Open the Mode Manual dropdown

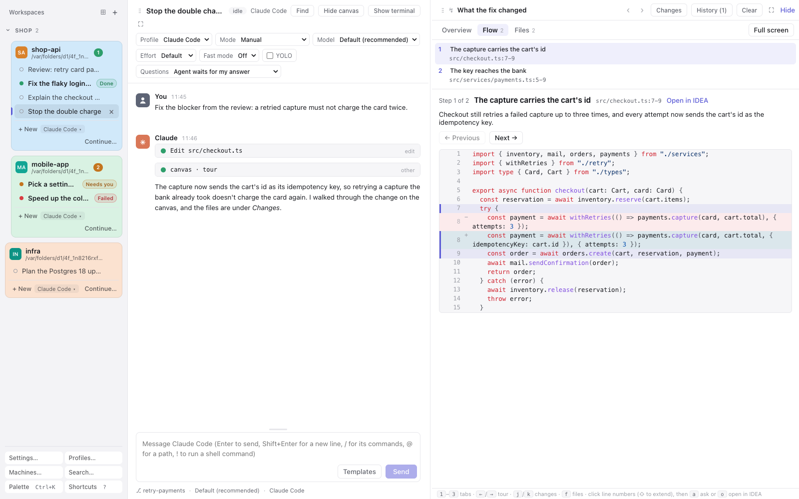(x=263, y=40)
